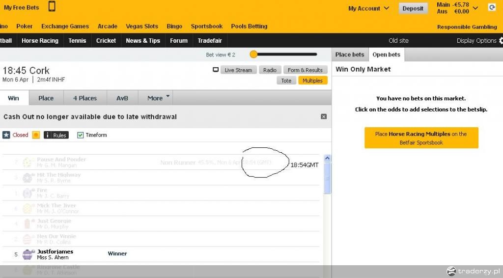The width and height of the screenshot is (503, 278).
Task: Open the Display Options gear icon
Action: tap(501, 41)
